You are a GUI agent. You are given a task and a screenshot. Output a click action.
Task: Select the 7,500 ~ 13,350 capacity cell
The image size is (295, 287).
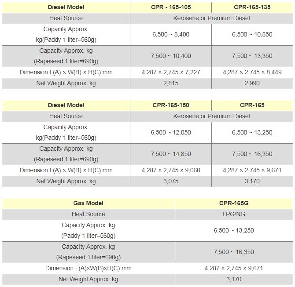[252, 56]
